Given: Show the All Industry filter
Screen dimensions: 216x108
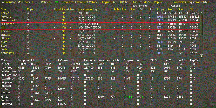Looking at the screenshot, I should coord(9,2).
